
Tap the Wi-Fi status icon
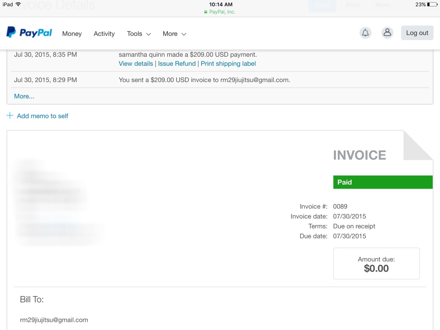18,4
